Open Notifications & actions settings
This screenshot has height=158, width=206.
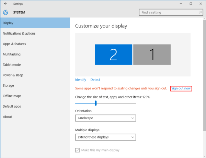35,34
